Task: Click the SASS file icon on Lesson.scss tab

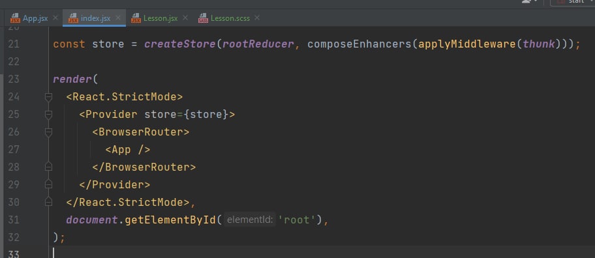Action: pyautogui.click(x=203, y=18)
